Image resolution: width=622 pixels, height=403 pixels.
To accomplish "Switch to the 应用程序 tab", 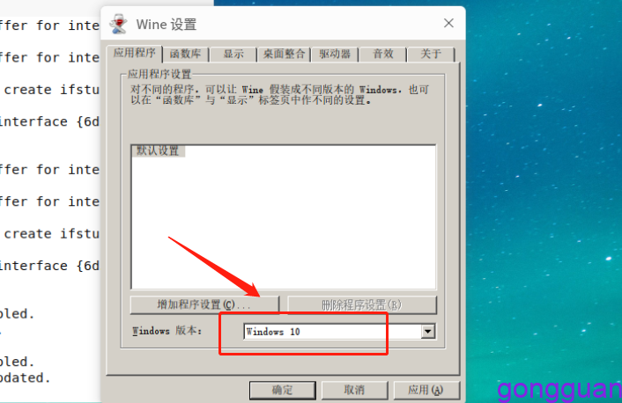I will [x=135, y=53].
